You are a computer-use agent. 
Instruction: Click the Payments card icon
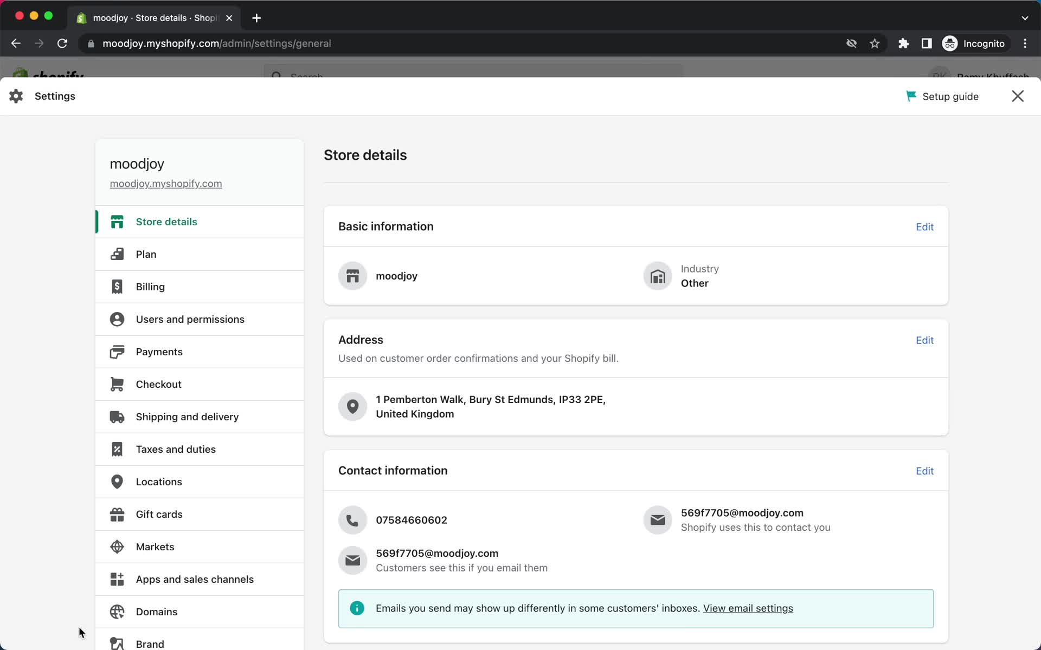pos(117,352)
